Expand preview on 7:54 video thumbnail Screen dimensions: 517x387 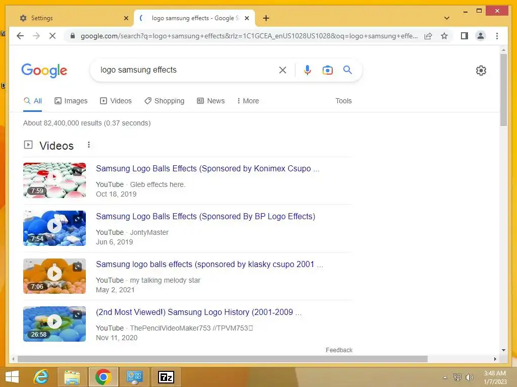click(x=77, y=219)
